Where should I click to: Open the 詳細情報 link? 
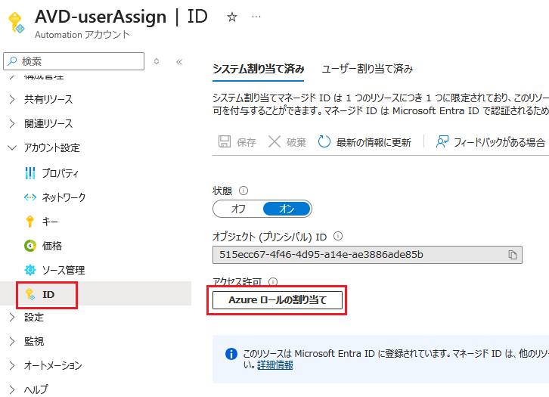coord(274,364)
